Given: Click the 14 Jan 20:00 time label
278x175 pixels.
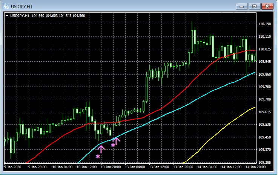Looking at the screenshot, I should pyautogui.click(x=256, y=167).
